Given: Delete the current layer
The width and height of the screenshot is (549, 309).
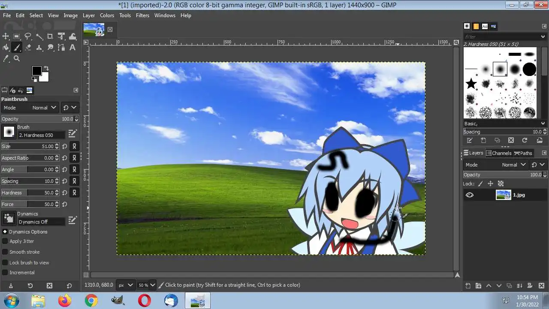Looking at the screenshot, I should point(540,286).
